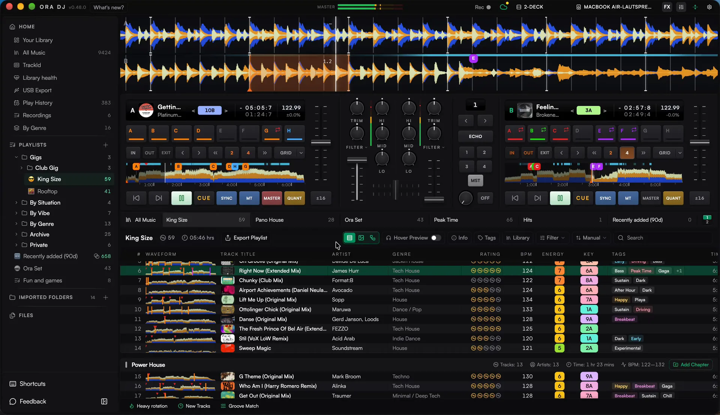
Task: Click the crossfader handle
Action: click(396, 189)
